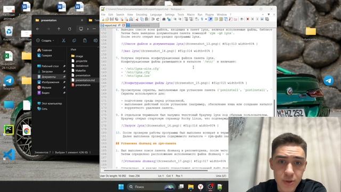Click the Save recorded macro icon
This screenshot has width=341, height=192.
click(x=266, y=19)
